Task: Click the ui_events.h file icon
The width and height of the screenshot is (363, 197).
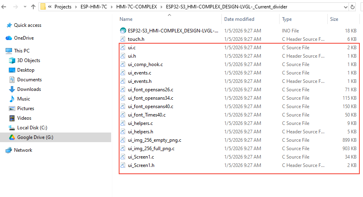Action: pos(123,81)
